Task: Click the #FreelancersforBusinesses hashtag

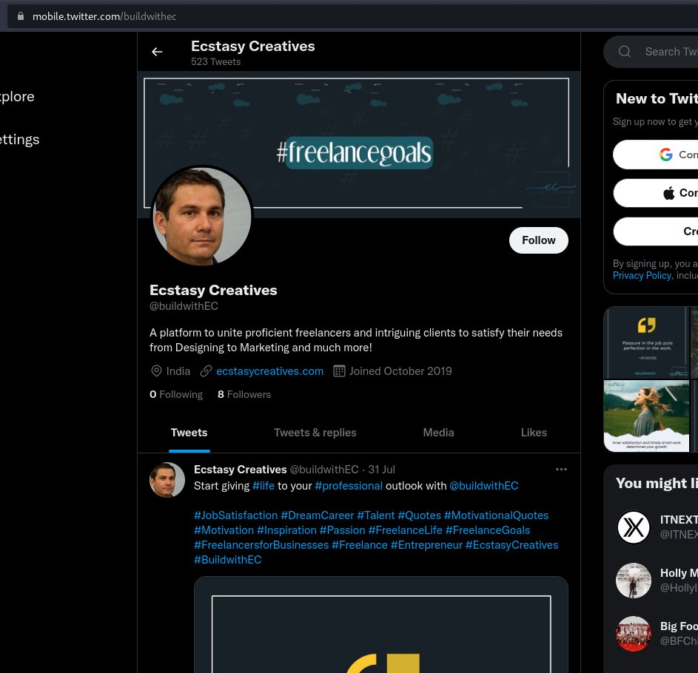Action: coord(261,545)
